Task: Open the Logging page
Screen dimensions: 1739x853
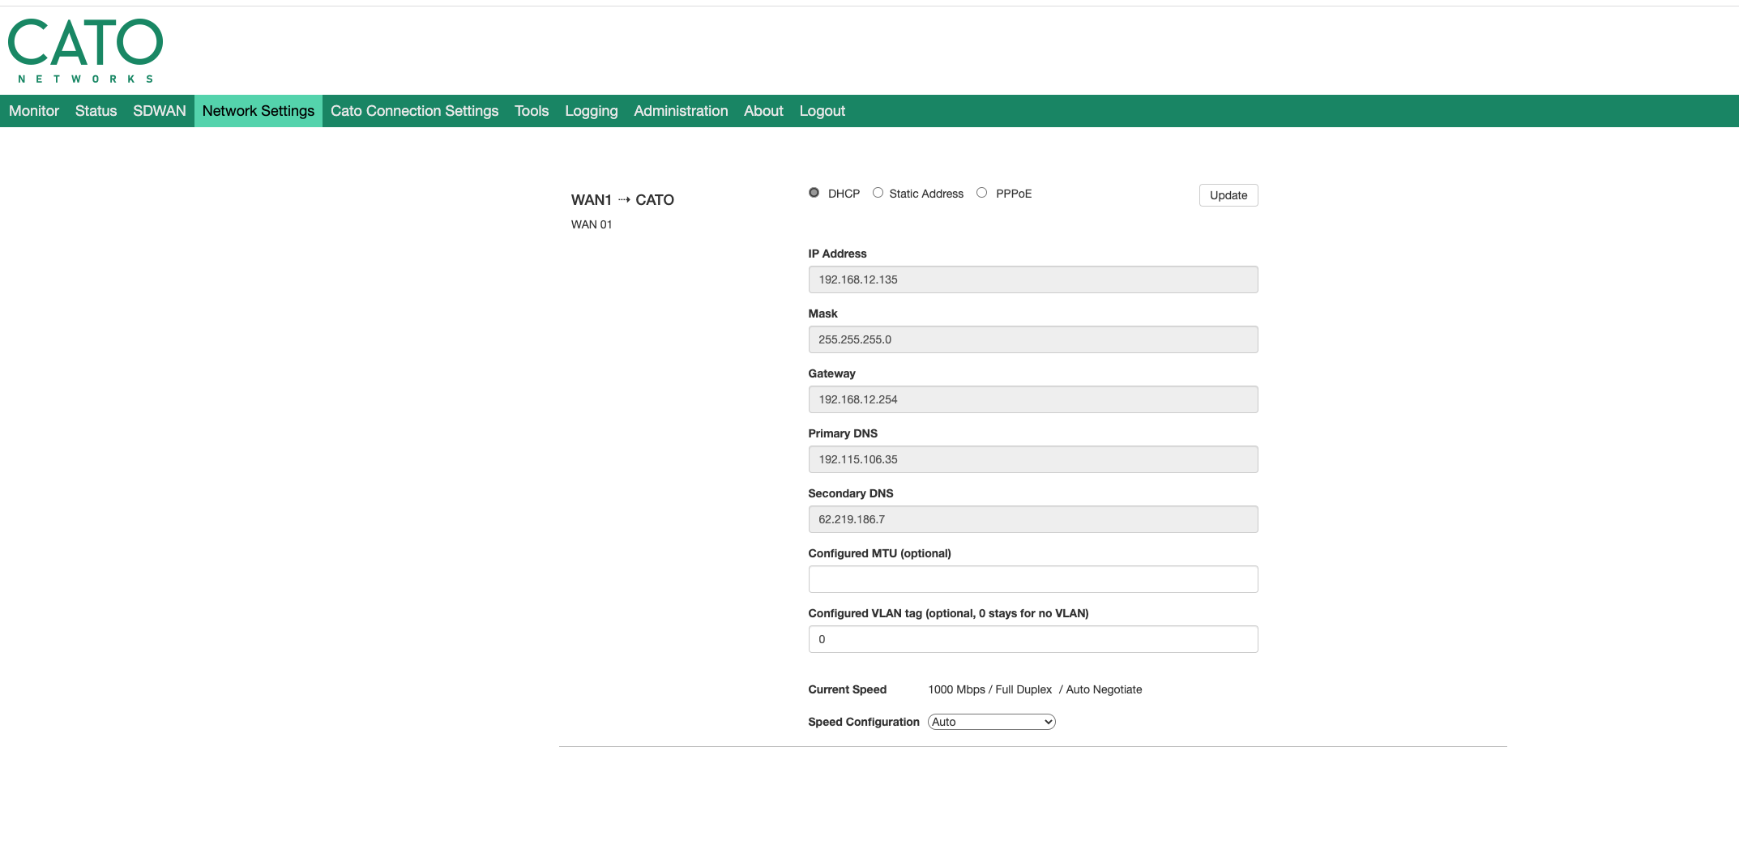Action: (x=591, y=111)
